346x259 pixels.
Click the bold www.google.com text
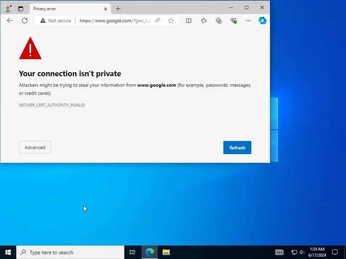157,85
